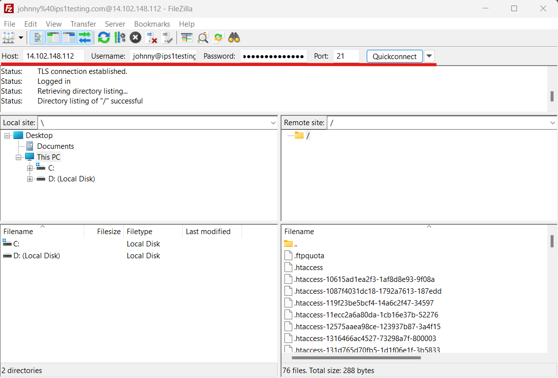
Task: Refresh the file and folder lists
Action: tap(104, 37)
